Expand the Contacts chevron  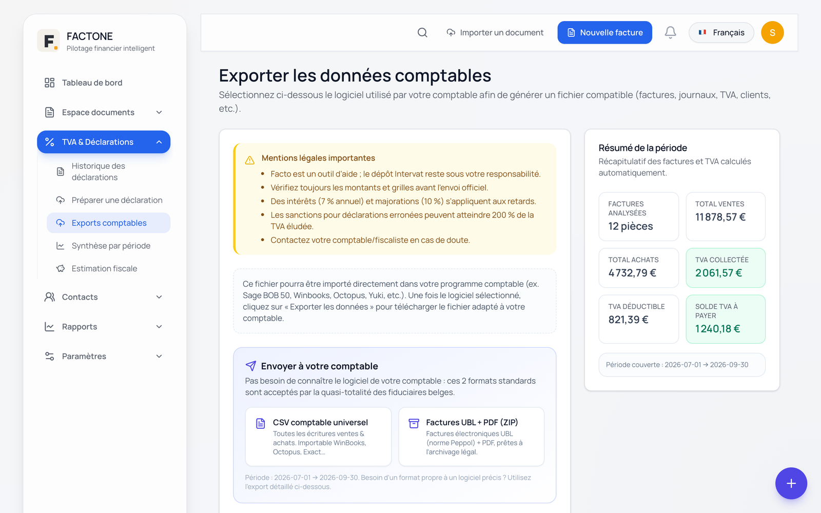(x=159, y=297)
